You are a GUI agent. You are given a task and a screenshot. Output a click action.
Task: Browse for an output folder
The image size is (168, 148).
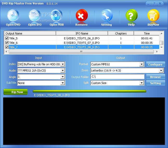tap(156, 77)
